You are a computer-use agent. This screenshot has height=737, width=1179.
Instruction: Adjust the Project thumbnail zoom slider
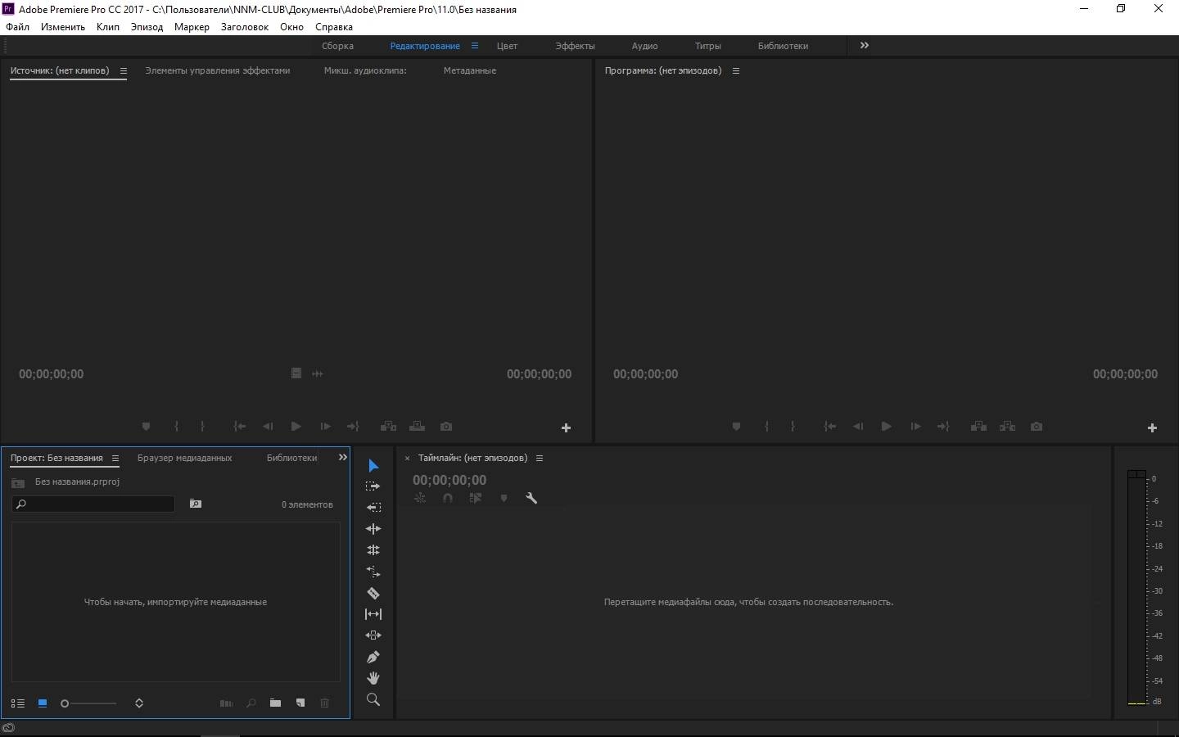pos(88,703)
